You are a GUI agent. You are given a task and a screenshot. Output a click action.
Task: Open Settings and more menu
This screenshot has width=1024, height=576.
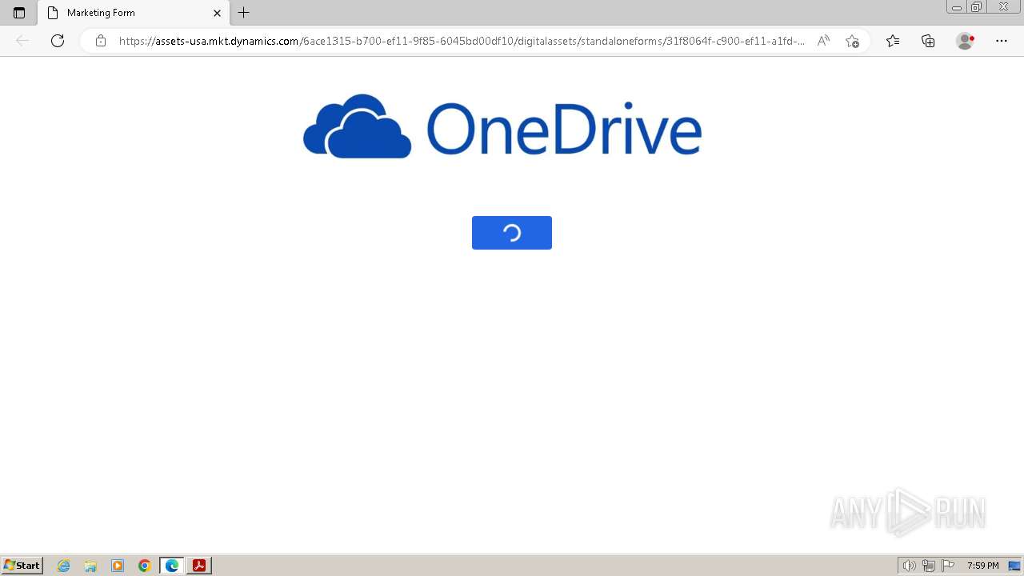point(1001,41)
